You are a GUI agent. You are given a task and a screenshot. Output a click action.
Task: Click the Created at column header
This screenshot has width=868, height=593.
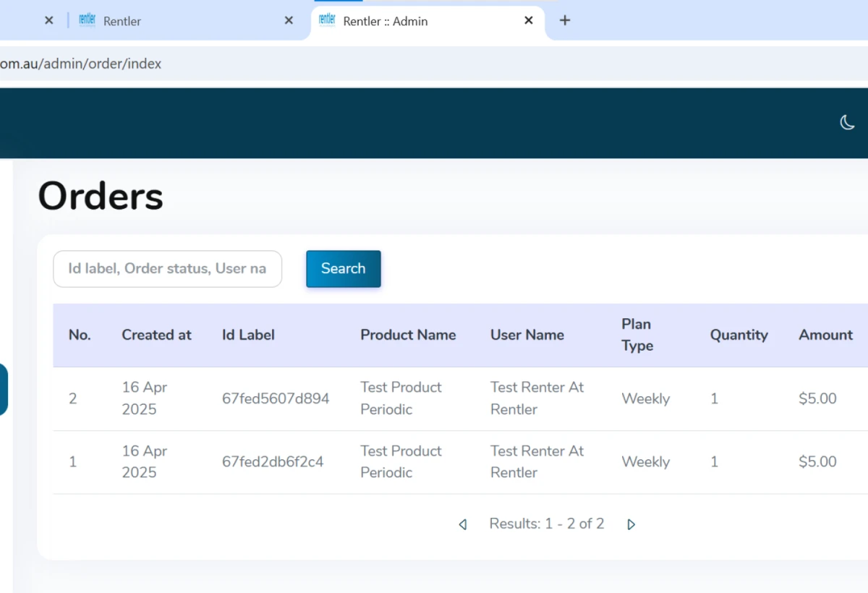156,335
